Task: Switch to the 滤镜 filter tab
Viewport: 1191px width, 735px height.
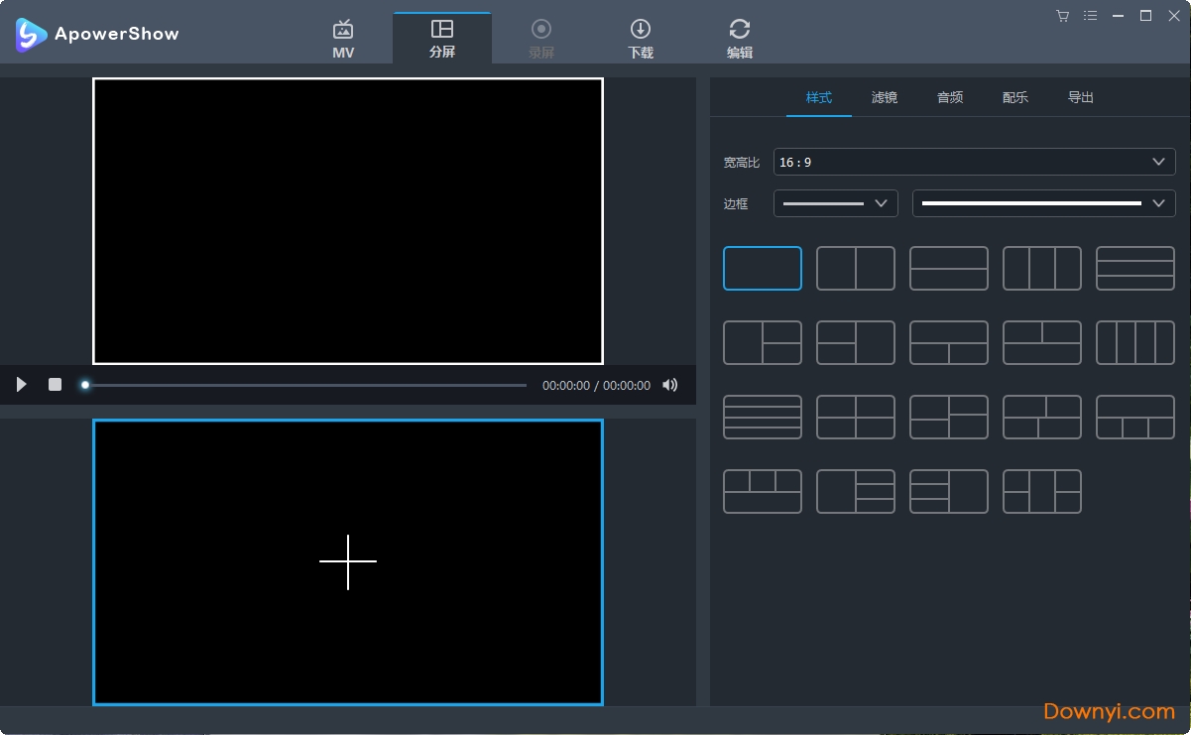Action: click(x=884, y=97)
